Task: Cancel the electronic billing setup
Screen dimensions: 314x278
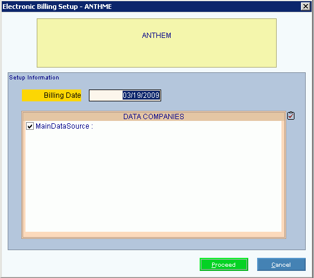Action: (x=281, y=264)
